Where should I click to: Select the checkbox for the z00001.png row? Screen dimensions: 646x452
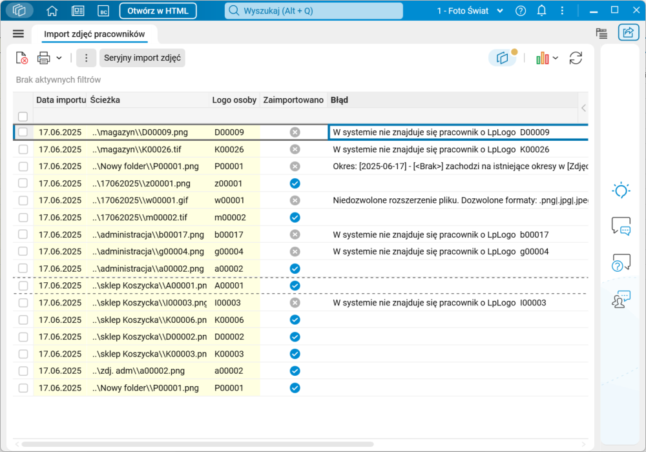click(23, 183)
